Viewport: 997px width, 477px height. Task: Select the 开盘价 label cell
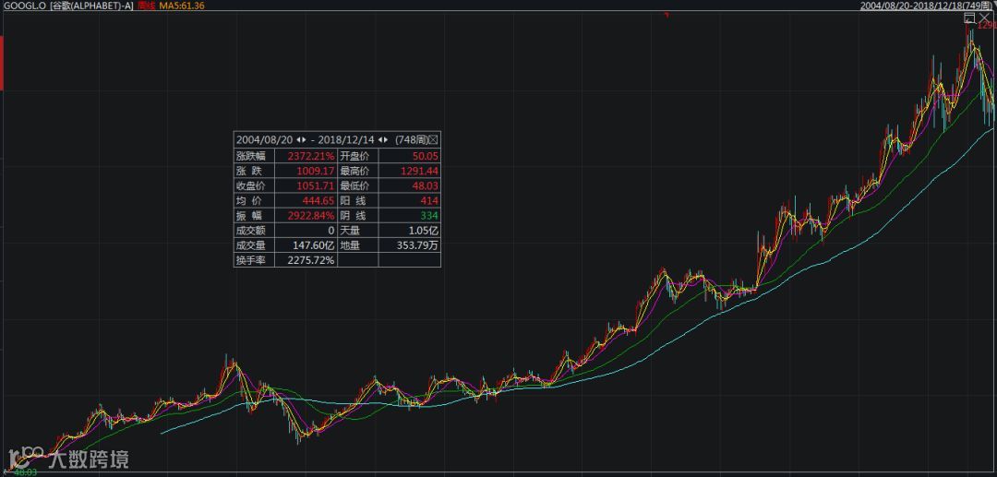pos(358,156)
